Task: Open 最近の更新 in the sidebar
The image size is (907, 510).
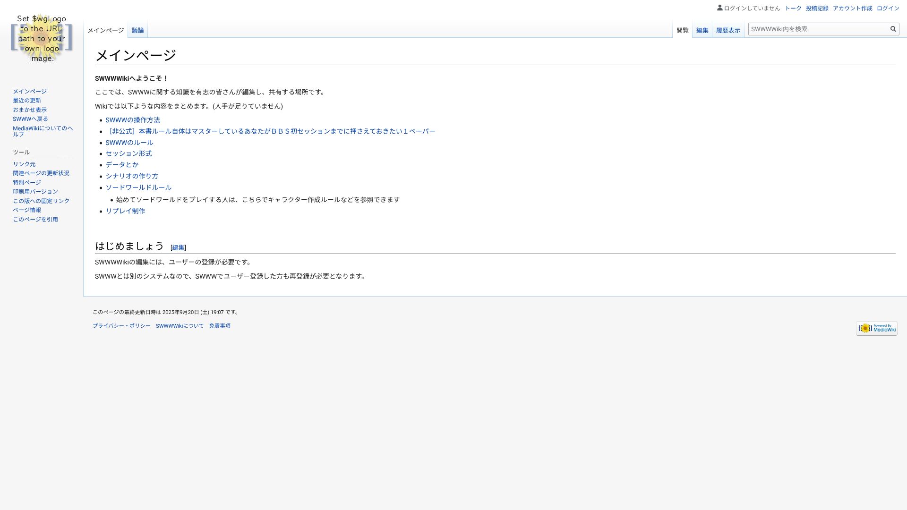Action: tap(26, 100)
